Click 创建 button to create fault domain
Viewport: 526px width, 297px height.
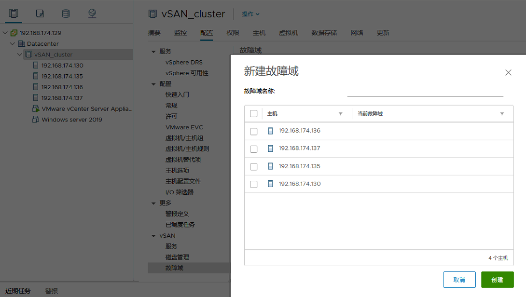point(497,280)
